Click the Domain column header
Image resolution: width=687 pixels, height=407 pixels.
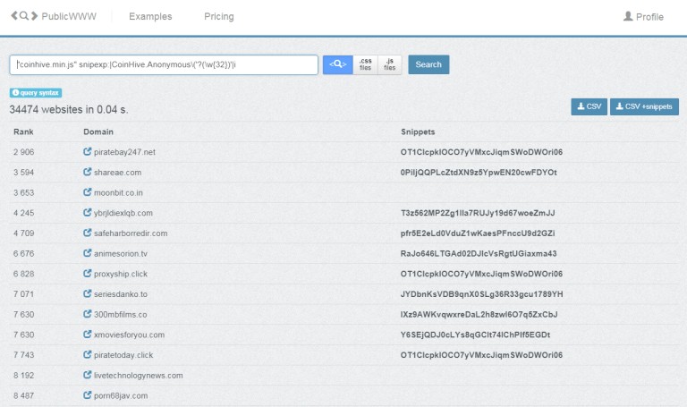98,131
